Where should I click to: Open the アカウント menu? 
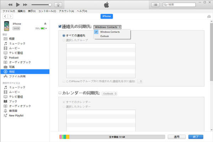click(x=66, y=11)
